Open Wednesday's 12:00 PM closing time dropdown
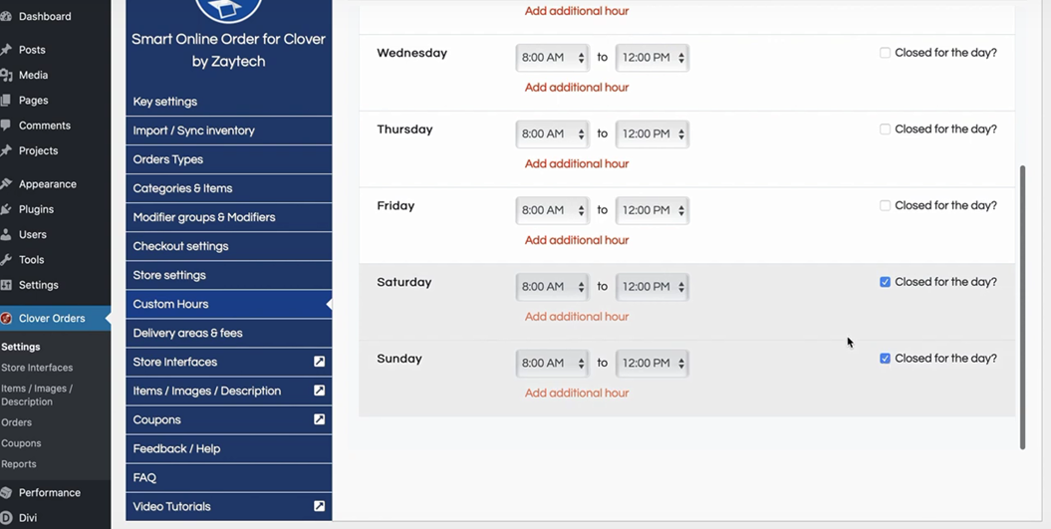This screenshot has height=529, width=1051. point(653,58)
